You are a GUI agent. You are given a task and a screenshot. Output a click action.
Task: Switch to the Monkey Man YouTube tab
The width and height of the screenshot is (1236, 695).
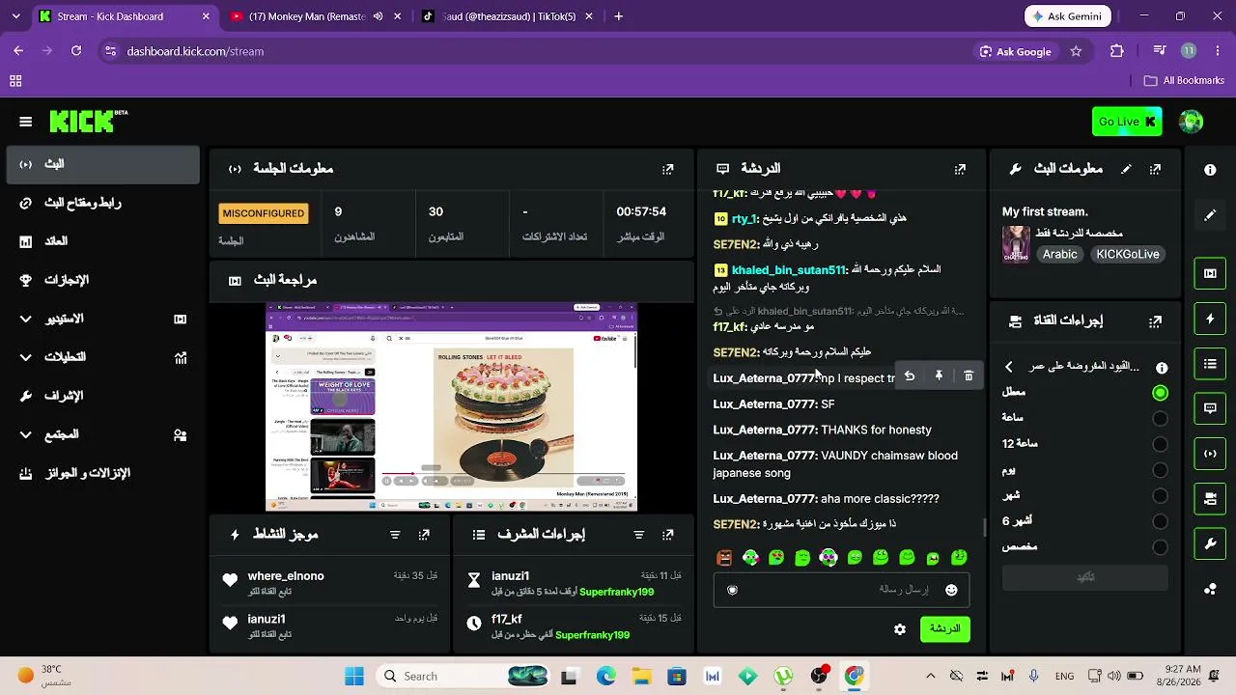316,16
